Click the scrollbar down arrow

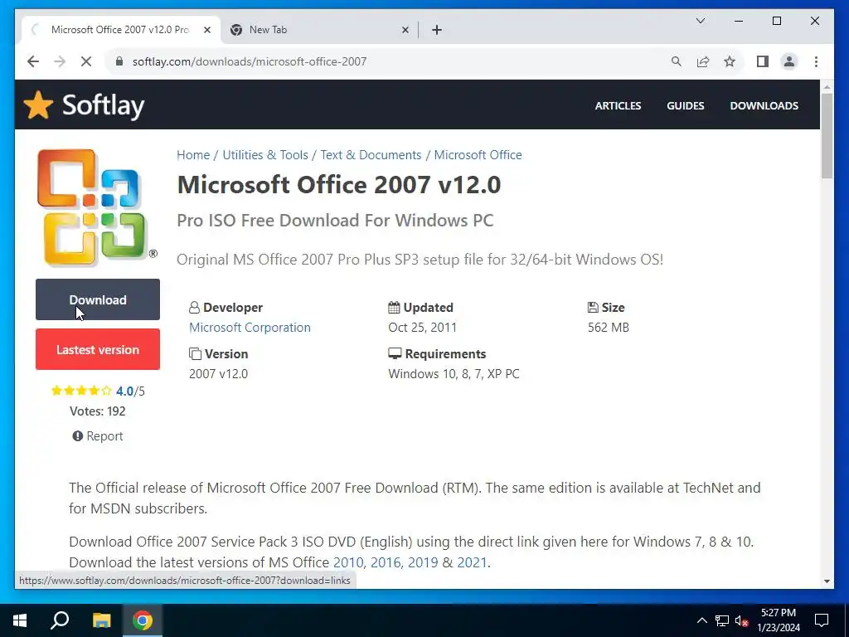tap(827, 581)
